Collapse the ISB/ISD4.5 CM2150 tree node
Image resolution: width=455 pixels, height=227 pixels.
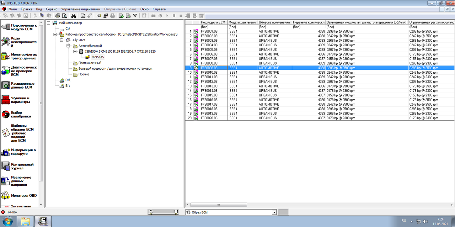click(74, 52)
